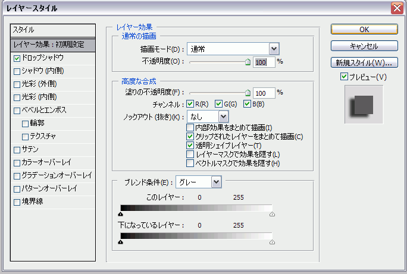
Task: Enable the 境界線 effect checkbox
Action: pos(17,202)
